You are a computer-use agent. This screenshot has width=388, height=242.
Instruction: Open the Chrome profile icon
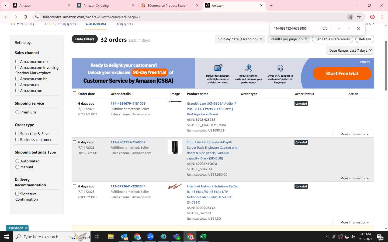tap(372, 17)
